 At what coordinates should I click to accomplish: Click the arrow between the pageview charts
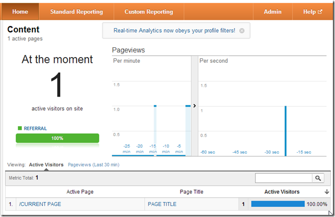coord(195,105)
